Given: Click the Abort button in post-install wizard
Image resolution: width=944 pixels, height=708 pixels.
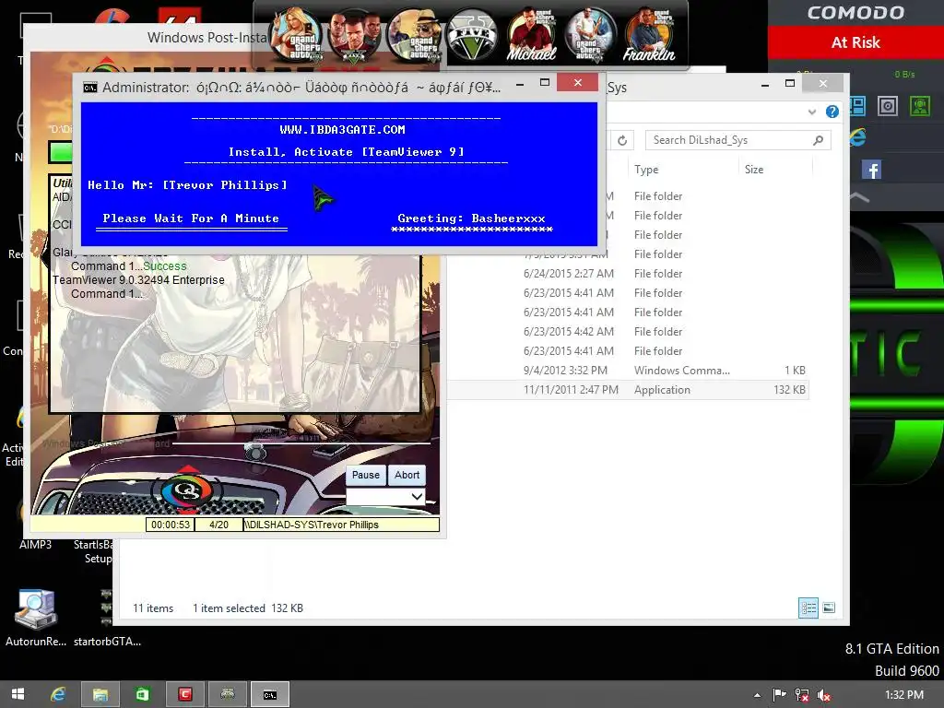Looking at the screenshot, I should (407, 475).
